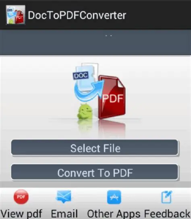The image size is (191, 219).
Task: Select the View pdf text label
Action: pyautogui.click(x=21, y=213)
